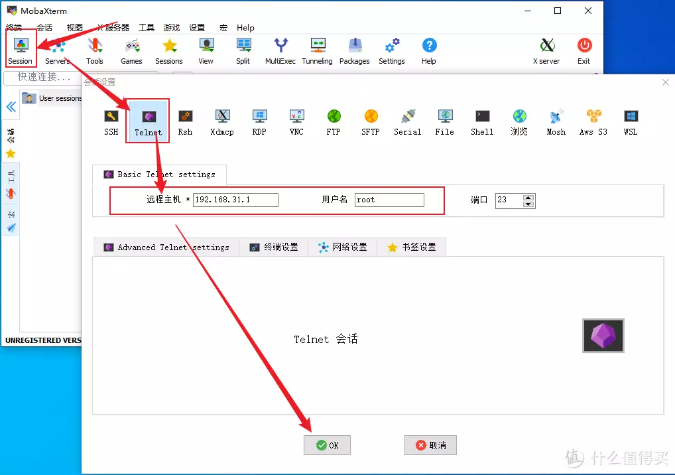Click the Exit toolbar button
The height and width of the screenshot is (475, 675).
584,51
